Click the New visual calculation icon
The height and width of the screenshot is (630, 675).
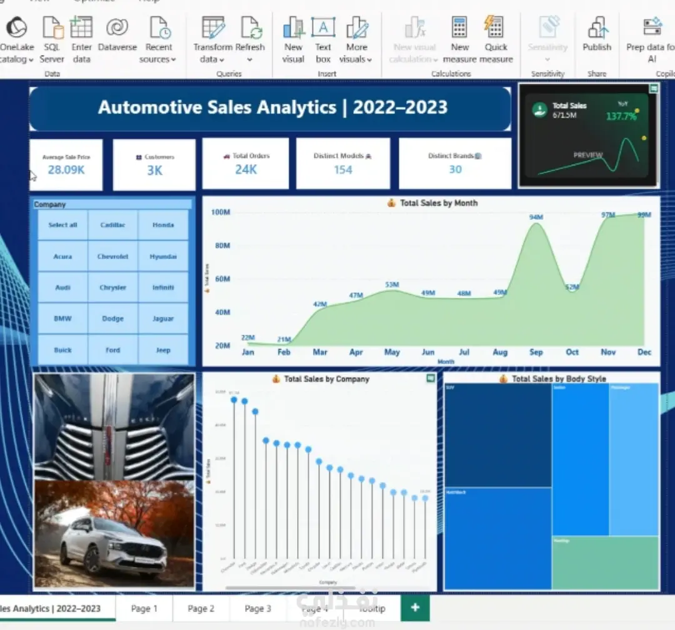tap(415, 27)
